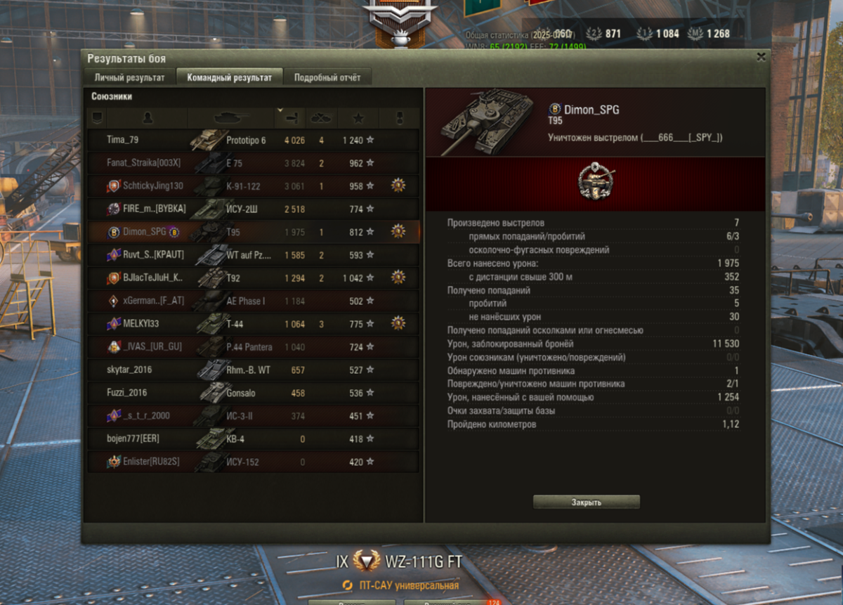Close the battle results window
This screenshot has height=605, width=843.
tap(762, 58)
